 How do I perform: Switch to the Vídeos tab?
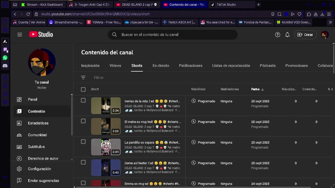tap(115, 66)
